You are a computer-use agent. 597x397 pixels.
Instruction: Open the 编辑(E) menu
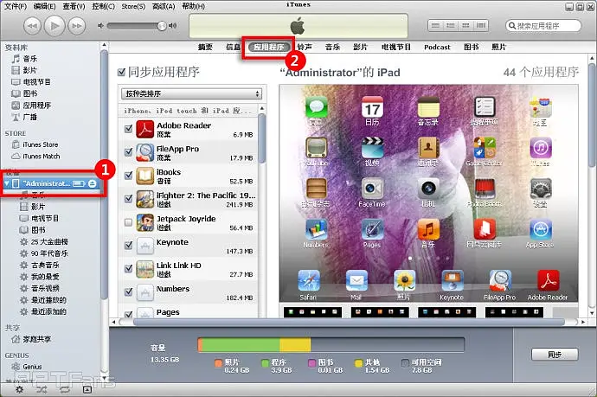point(44,6)
